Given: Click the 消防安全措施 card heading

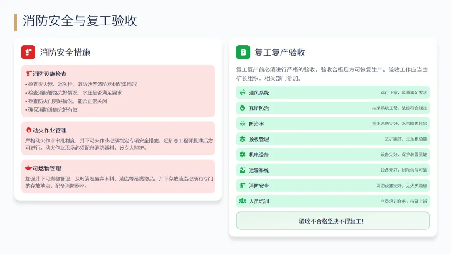Looking at the screenshot, I should 65,53.
